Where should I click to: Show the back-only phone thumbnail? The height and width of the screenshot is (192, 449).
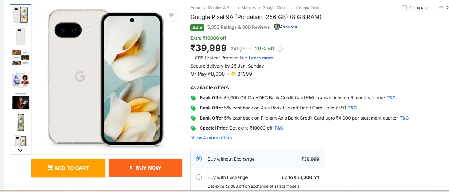(x=21, y=36)
